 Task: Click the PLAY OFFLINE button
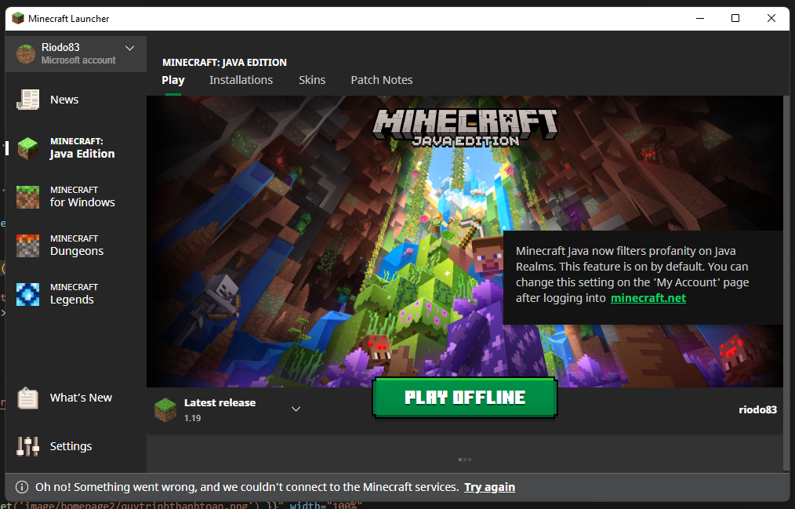point(464,397)
